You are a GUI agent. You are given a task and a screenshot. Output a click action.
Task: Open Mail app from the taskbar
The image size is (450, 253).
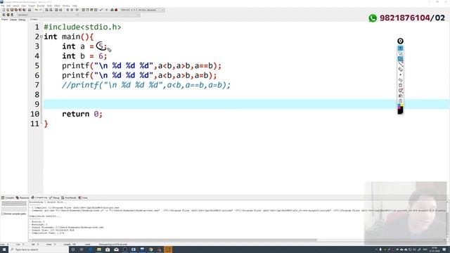pos(116,249)
